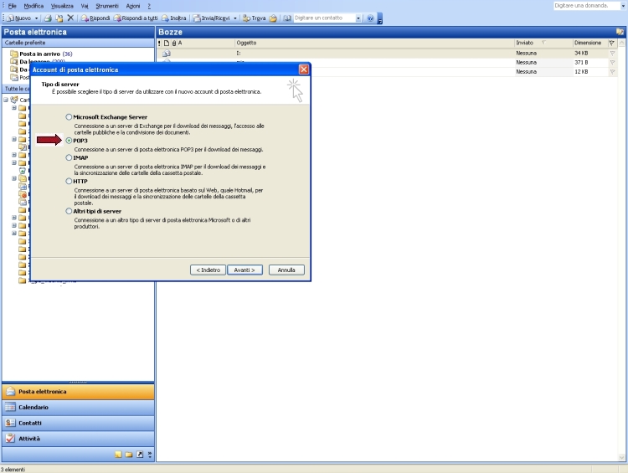
Task: Sort by the Oggetto column header
Action: tap(374, 43)
